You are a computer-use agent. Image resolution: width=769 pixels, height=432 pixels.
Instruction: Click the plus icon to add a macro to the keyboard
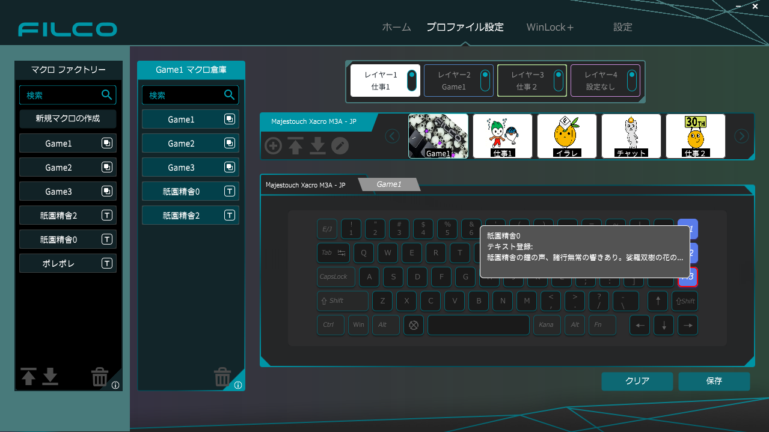273,145
